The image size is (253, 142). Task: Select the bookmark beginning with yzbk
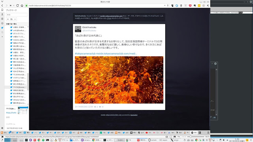pyautogui.click(x=18, y=30)
